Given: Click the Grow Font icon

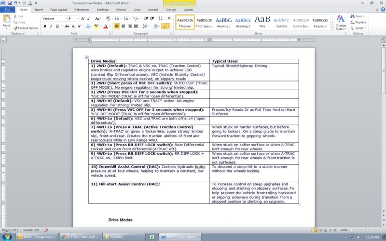Looking at the screenshot, I should (83, 18).
